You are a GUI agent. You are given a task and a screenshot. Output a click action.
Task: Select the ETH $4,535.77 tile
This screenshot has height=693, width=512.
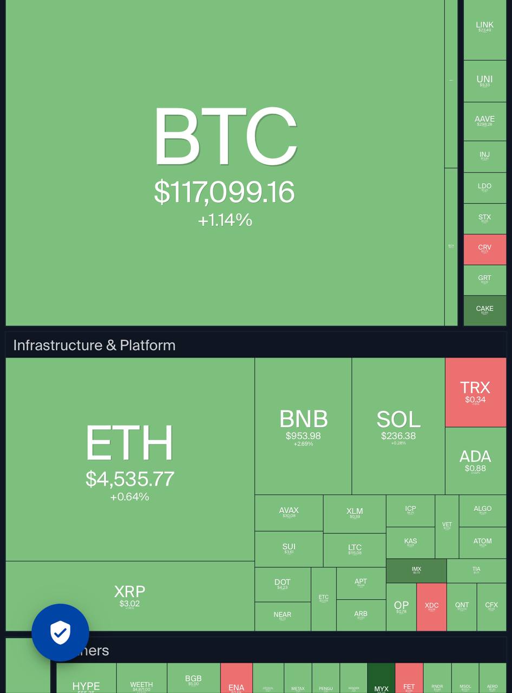tap(130, 459)
